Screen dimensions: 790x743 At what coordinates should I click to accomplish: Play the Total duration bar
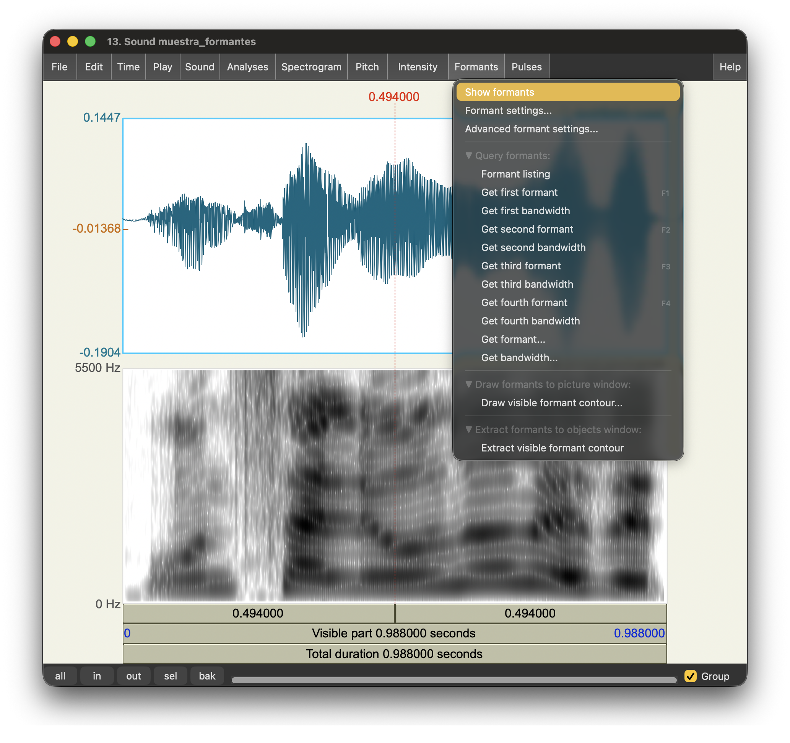(x=394, y=654)
